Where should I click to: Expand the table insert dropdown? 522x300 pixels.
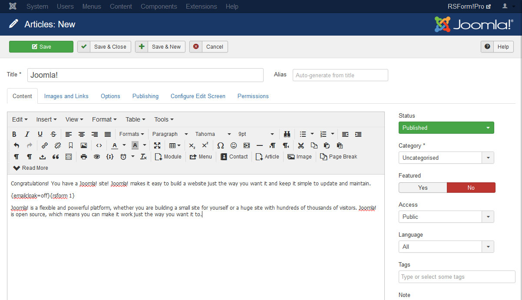pos(175,145)
